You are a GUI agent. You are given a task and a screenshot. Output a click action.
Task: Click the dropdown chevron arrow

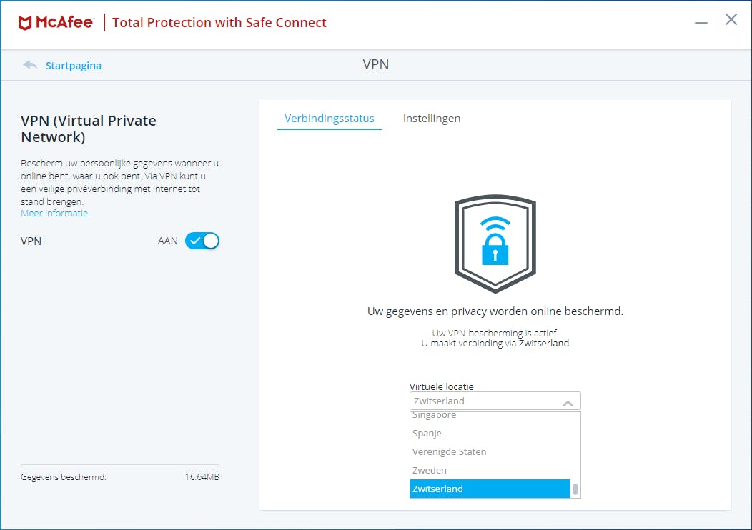[568, 403]
